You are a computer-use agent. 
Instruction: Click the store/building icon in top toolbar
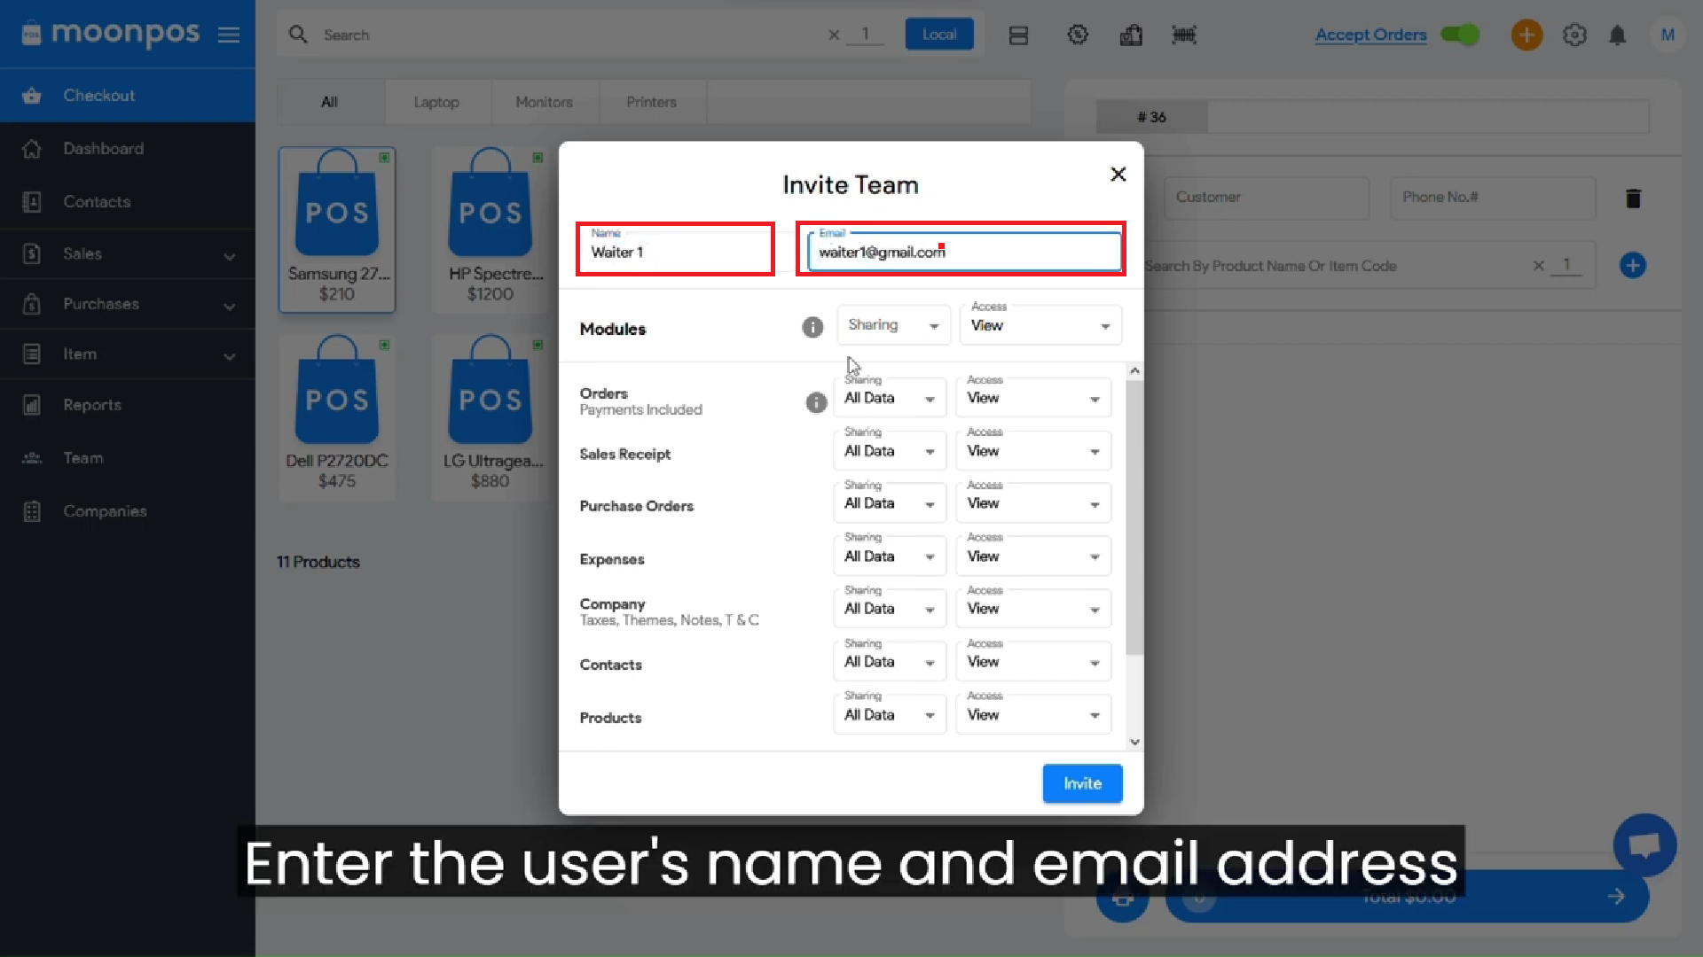click(1131, 35)
